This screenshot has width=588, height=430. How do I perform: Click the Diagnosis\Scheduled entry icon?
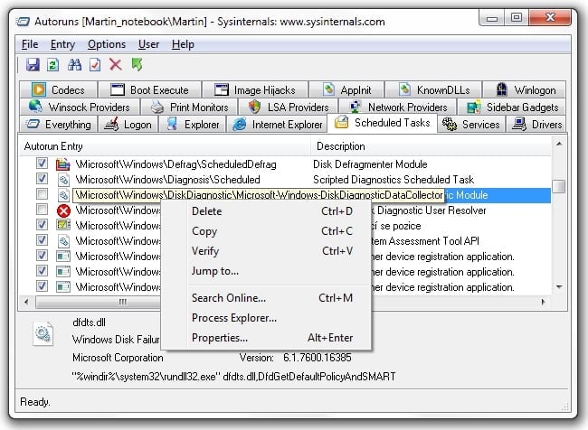63,180
